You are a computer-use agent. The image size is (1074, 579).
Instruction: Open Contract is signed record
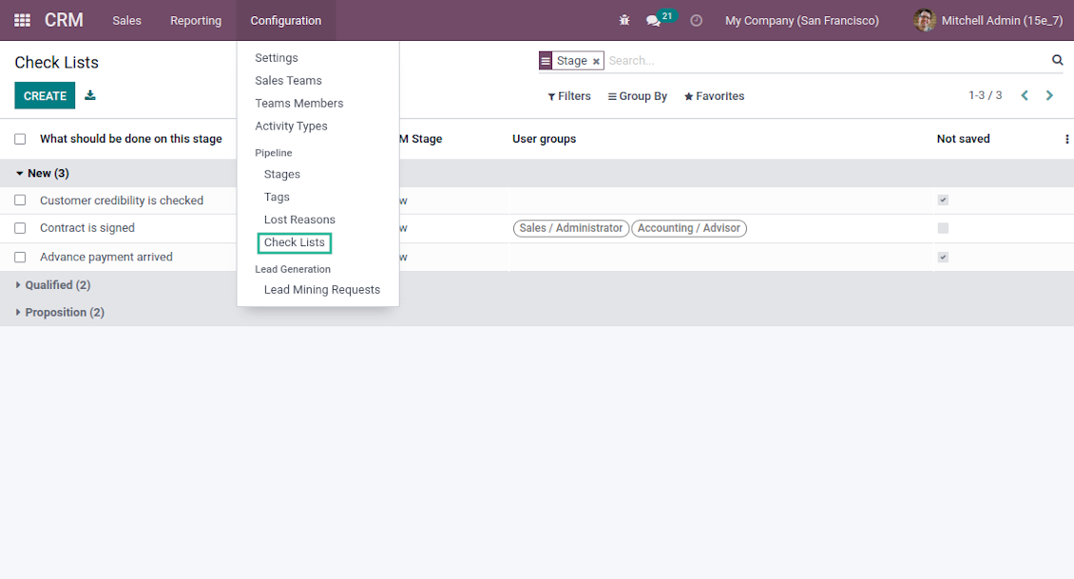click(87, 228)
